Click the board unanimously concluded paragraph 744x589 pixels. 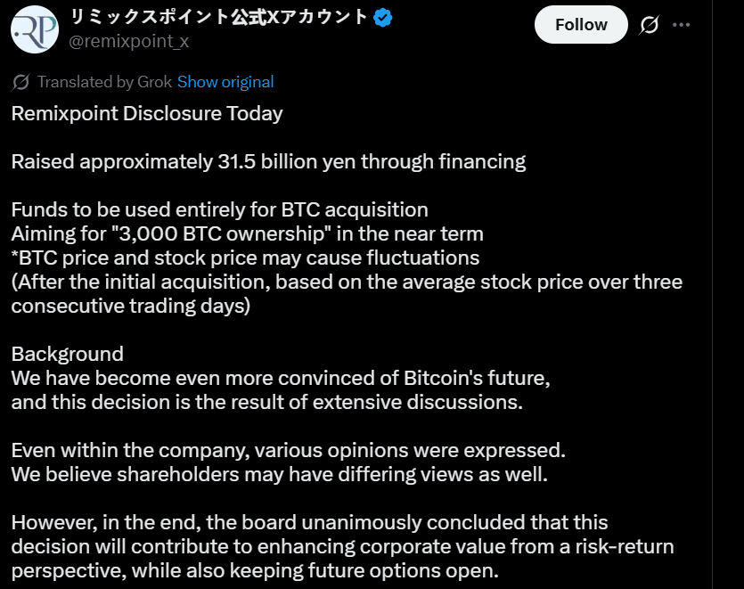click(x=342, y=547)
